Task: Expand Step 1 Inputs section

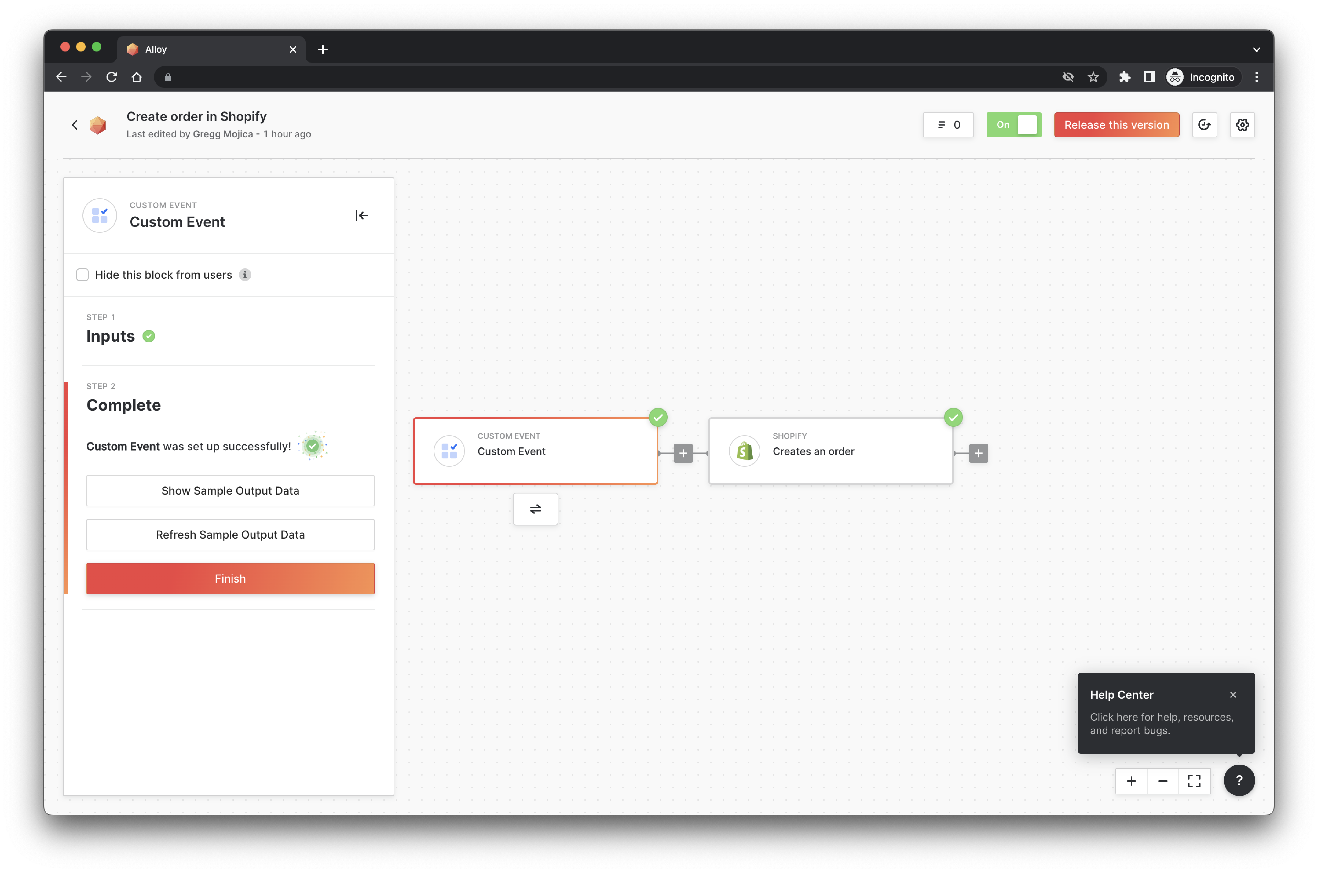Action: click(110, 336)
